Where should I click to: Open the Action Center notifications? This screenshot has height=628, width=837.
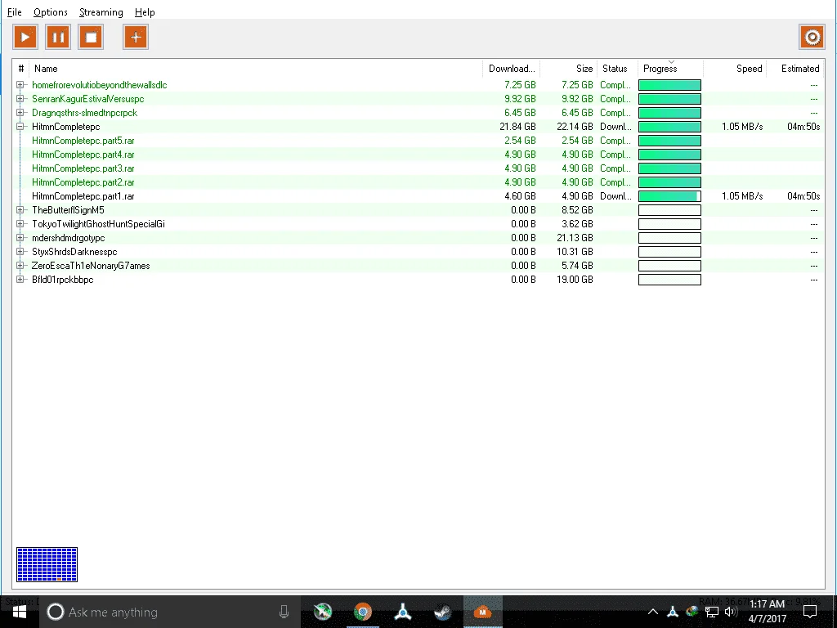[810, 612]
